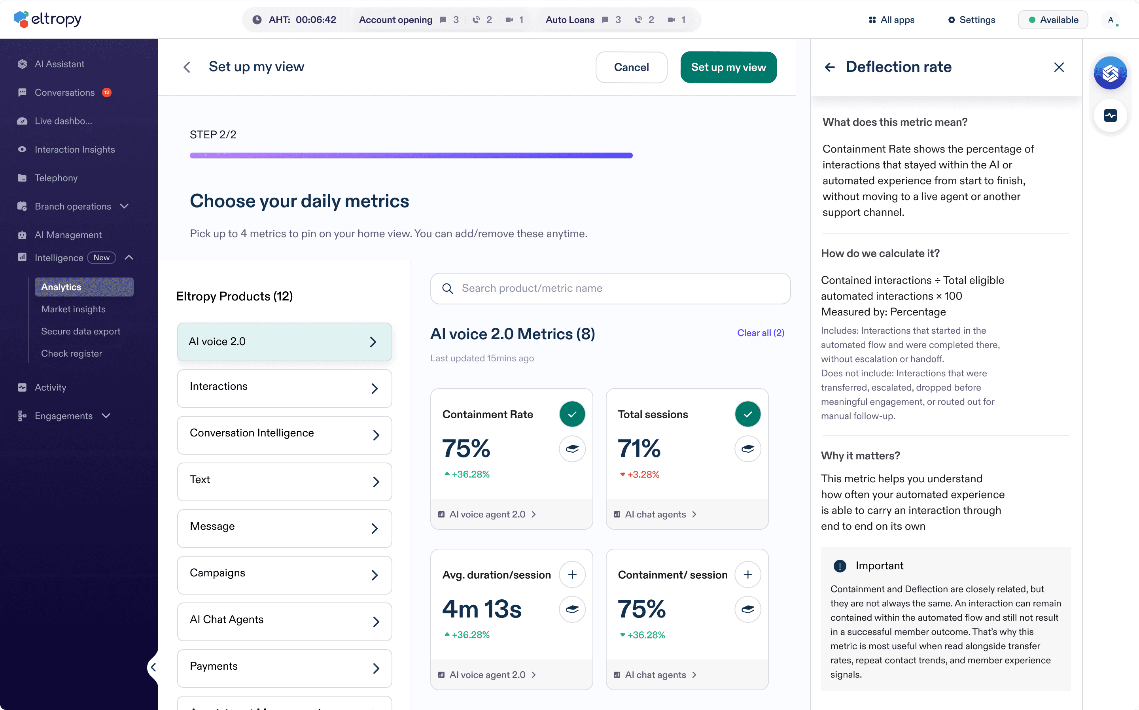This screenshot has width=1139, height=710.
Task: Open user avatar A menu
Action: point(1111,20)
